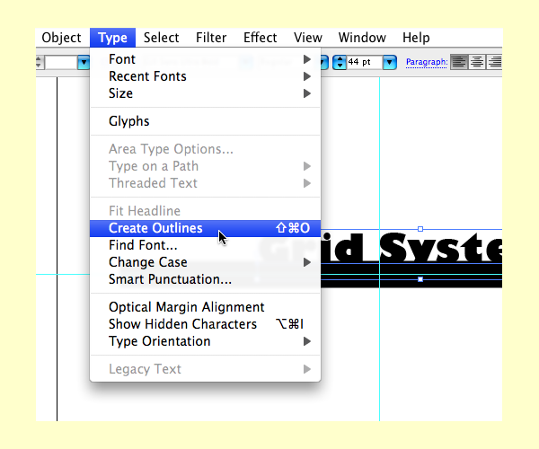The height and width of the screenshot is (449, 539).
Task: Open the Select menu
Action: tap(162, 38)
